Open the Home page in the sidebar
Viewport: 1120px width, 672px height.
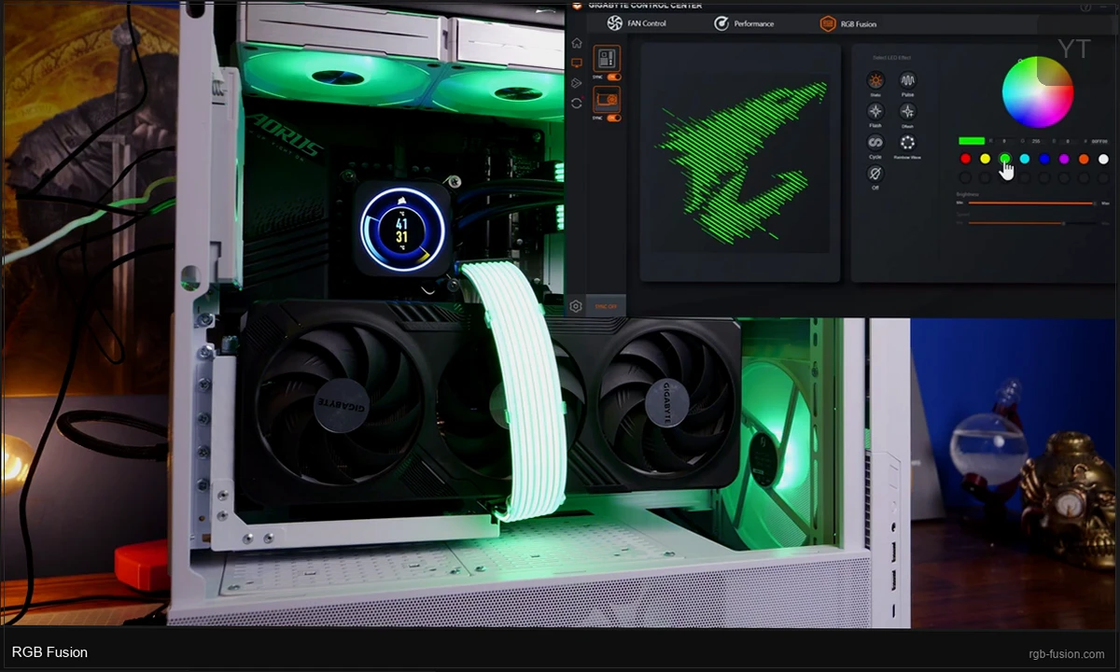577,42
